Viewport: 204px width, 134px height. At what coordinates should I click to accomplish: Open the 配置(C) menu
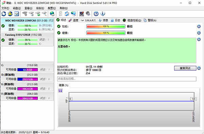[52, 8]
